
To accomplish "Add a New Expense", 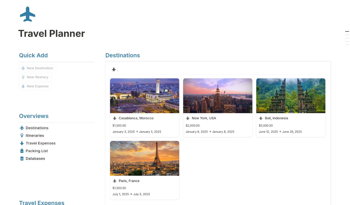I will (35, 86).
